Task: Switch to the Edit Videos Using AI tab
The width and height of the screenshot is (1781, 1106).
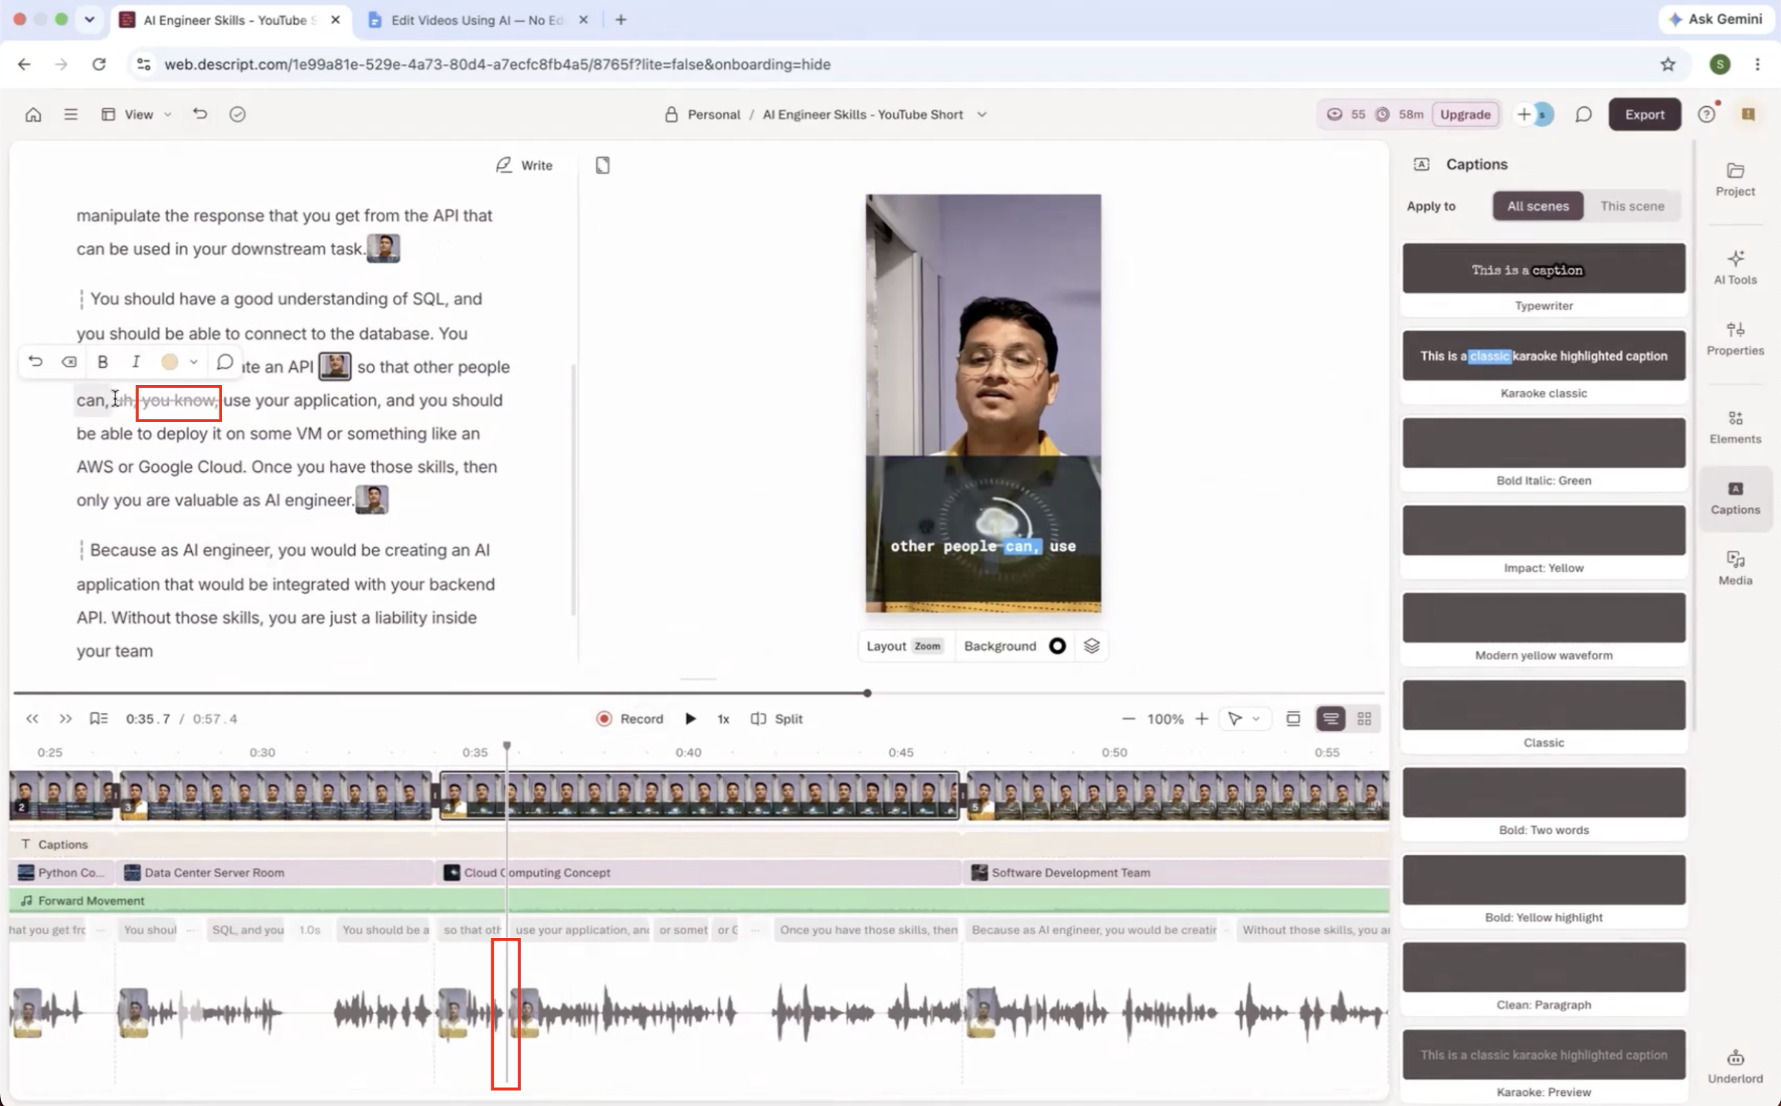Action: coord(478,20)
